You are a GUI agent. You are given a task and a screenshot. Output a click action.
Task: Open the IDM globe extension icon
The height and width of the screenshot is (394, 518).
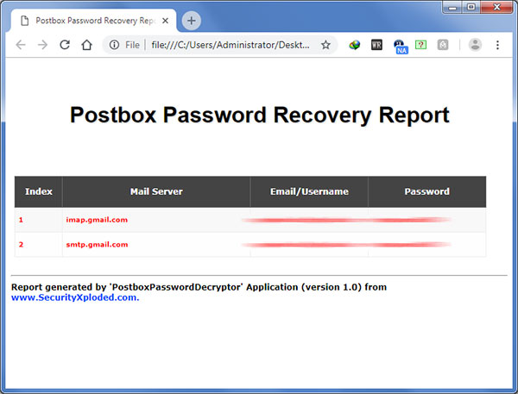click(354, 45)
